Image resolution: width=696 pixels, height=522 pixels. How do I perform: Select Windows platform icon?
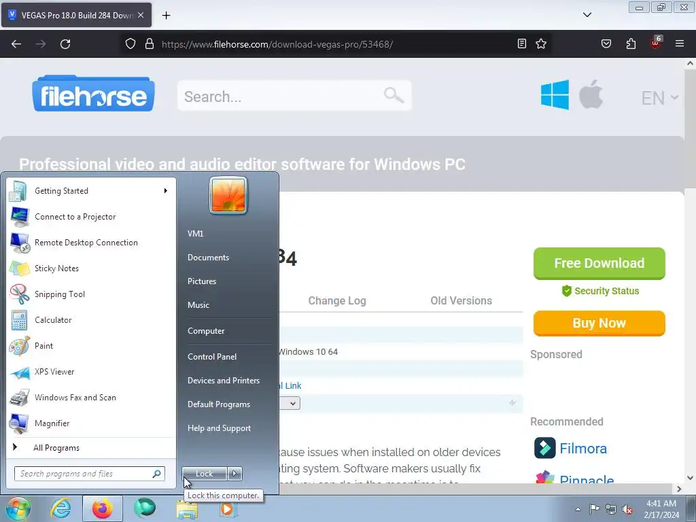click(555, 94)
